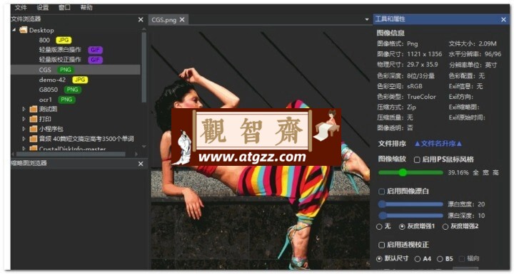Fit image width with 宽 button
The height and width of the screenshot is (274, 514).
click(485, 172)
